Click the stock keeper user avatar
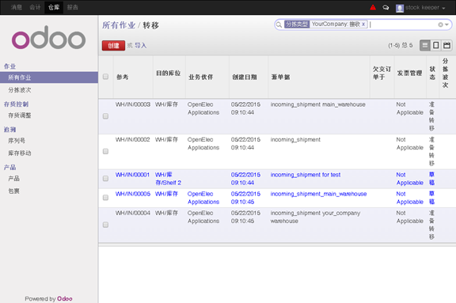The image size is (456, 303). (400, 8)
